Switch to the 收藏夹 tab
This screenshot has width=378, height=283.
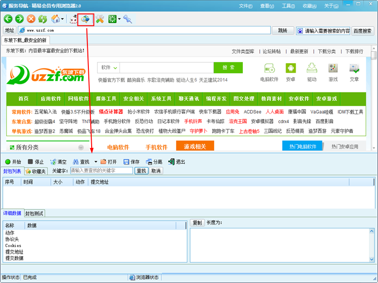(36, 171)
